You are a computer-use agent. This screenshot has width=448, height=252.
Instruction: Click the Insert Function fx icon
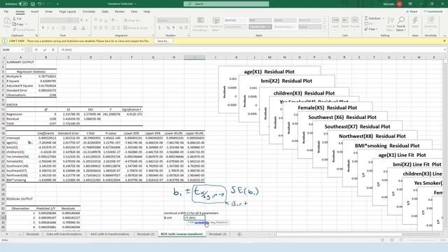53,50
